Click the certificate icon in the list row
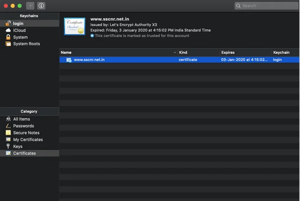Viewport: 300px width, 201px height. click(69, 60)
